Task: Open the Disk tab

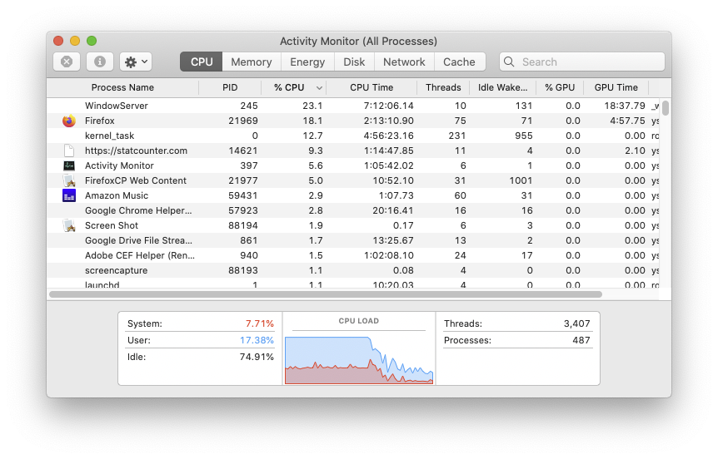Action: pos(354,62)
